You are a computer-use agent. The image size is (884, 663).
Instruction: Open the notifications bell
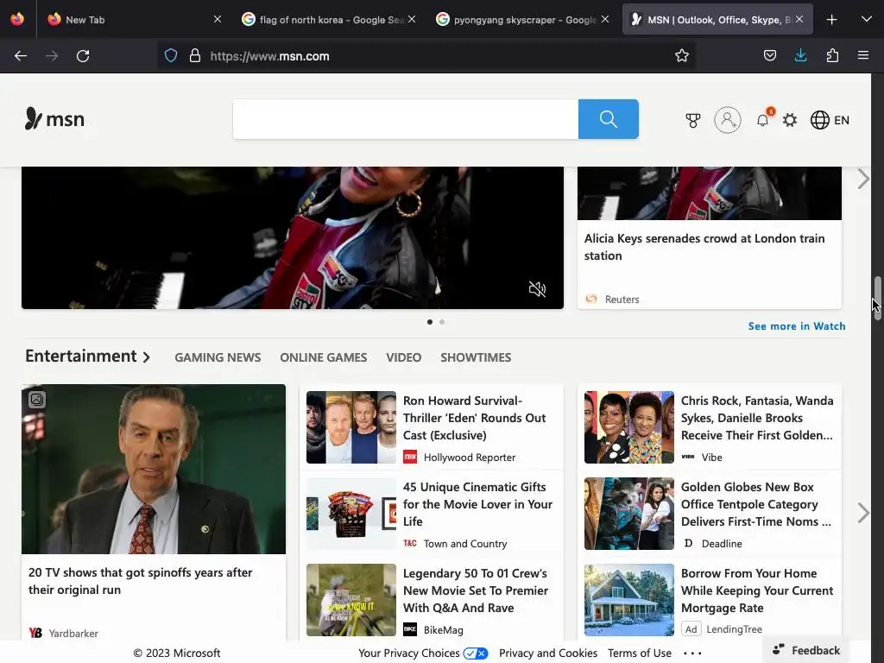[763, 120]
